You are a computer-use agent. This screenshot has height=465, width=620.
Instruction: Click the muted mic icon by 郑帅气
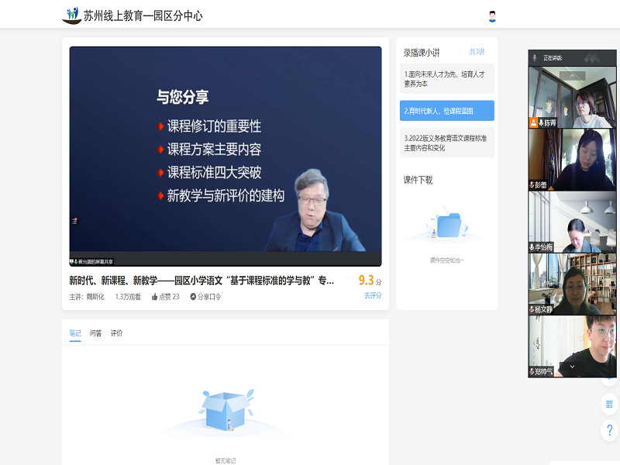pos(532,371)
